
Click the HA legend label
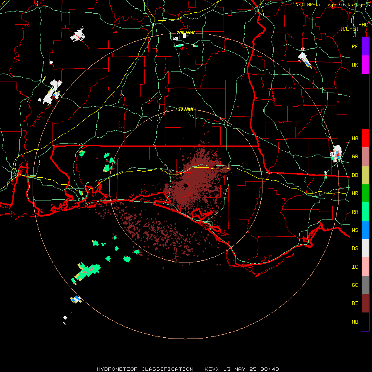tap(355, 138)
